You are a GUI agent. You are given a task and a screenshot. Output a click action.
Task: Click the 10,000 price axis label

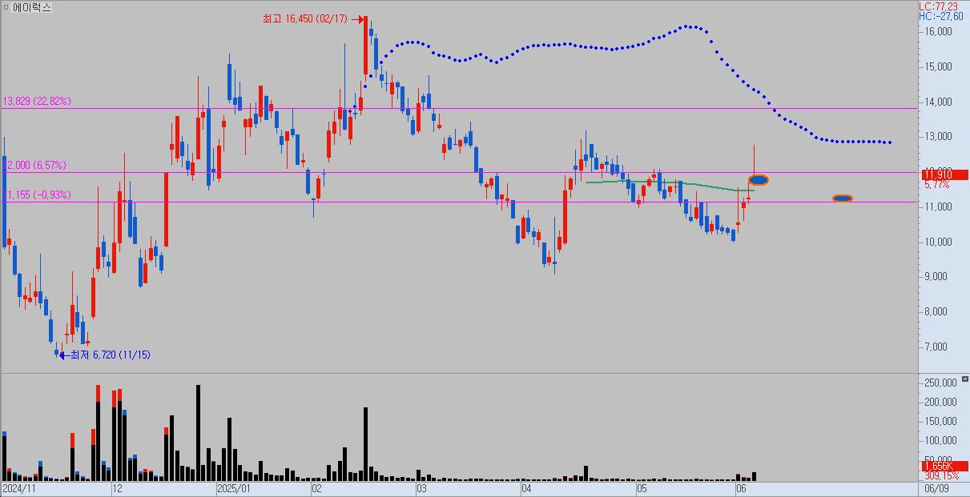click(x=938, y=242)
